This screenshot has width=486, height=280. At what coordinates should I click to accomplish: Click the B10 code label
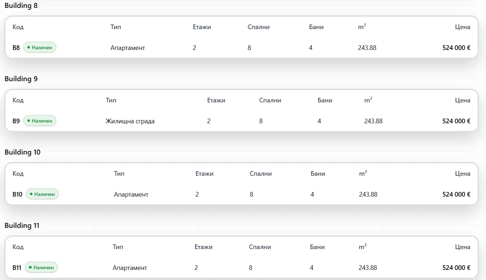click(17, 194)
